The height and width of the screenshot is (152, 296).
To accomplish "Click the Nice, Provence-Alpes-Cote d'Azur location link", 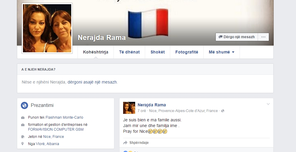I will 183,111.
